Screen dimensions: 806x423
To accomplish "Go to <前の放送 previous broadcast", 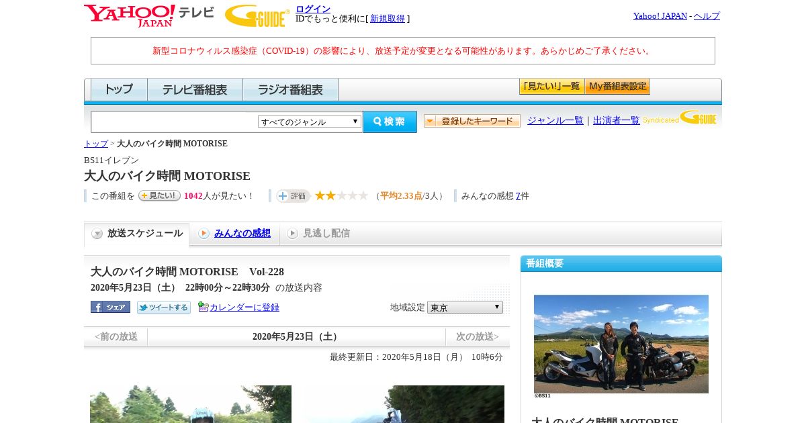I will point(116,336).
